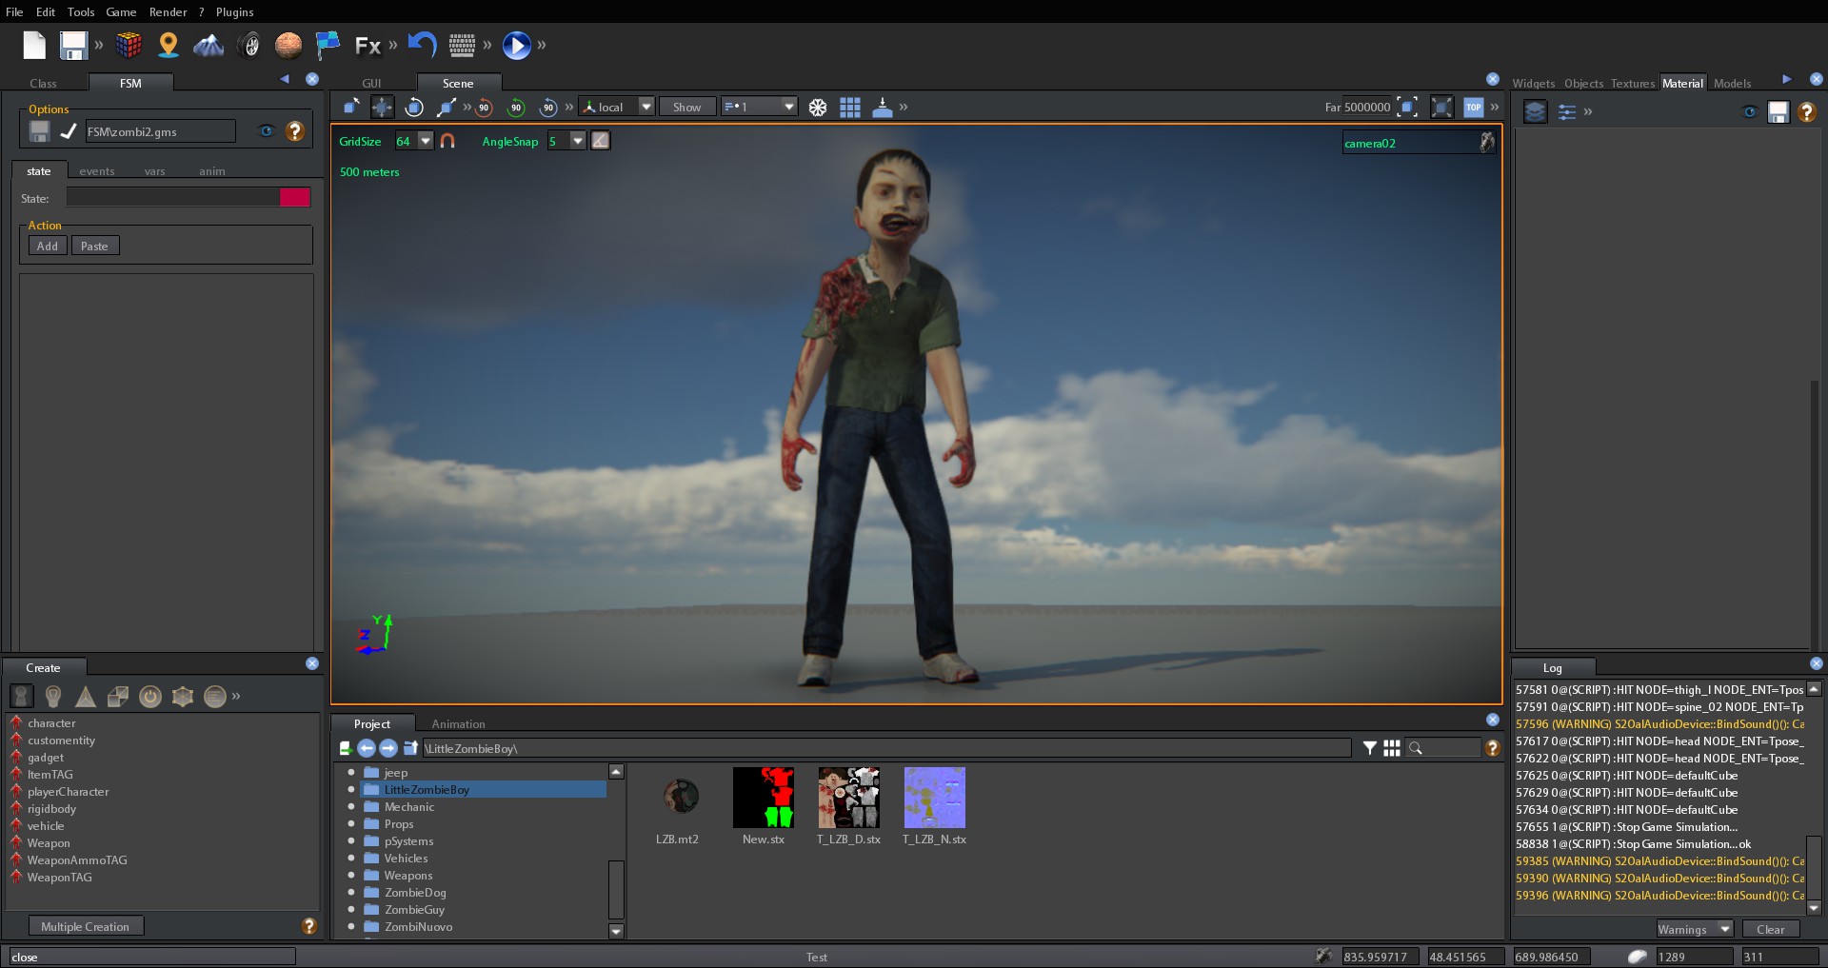Open the Rubik's cube tool
This screenshot has width=1828, height=968.
pos(129,45)
